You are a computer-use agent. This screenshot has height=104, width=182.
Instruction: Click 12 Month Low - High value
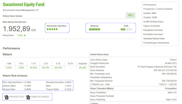167,84
